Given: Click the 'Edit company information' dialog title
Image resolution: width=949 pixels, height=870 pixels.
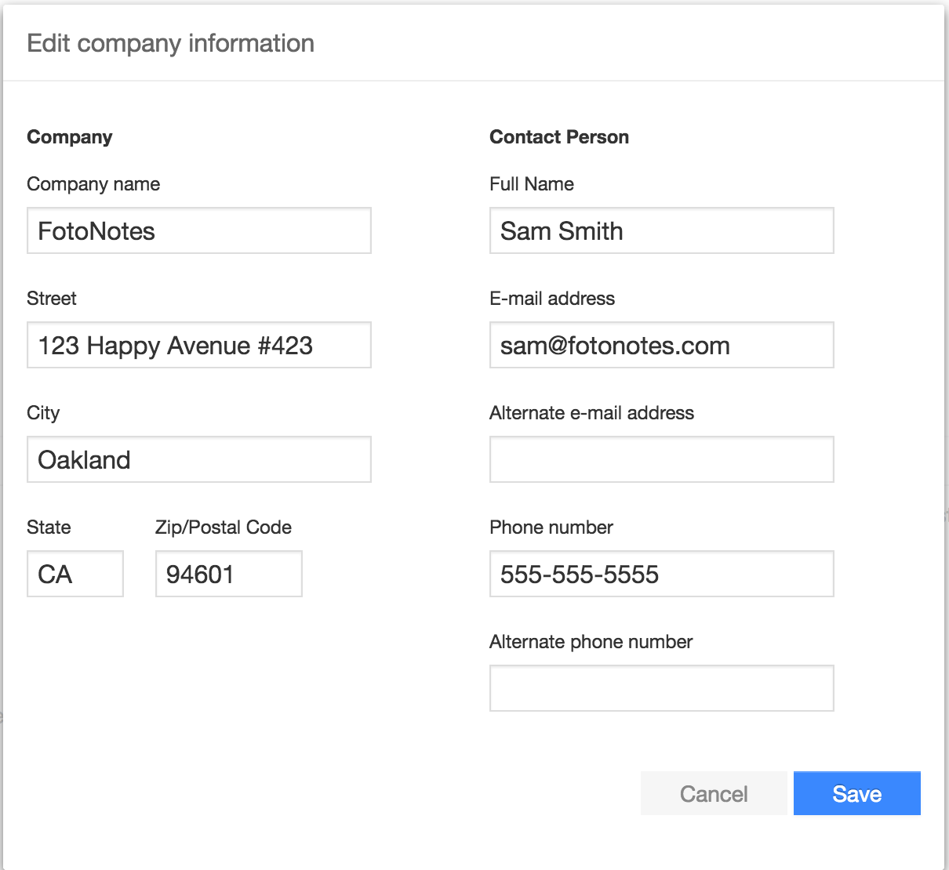Looking at the screenshot, I should click(x=170, y=43).
